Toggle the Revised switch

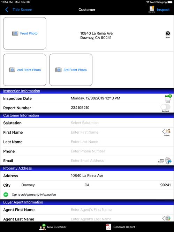[165, 107]
